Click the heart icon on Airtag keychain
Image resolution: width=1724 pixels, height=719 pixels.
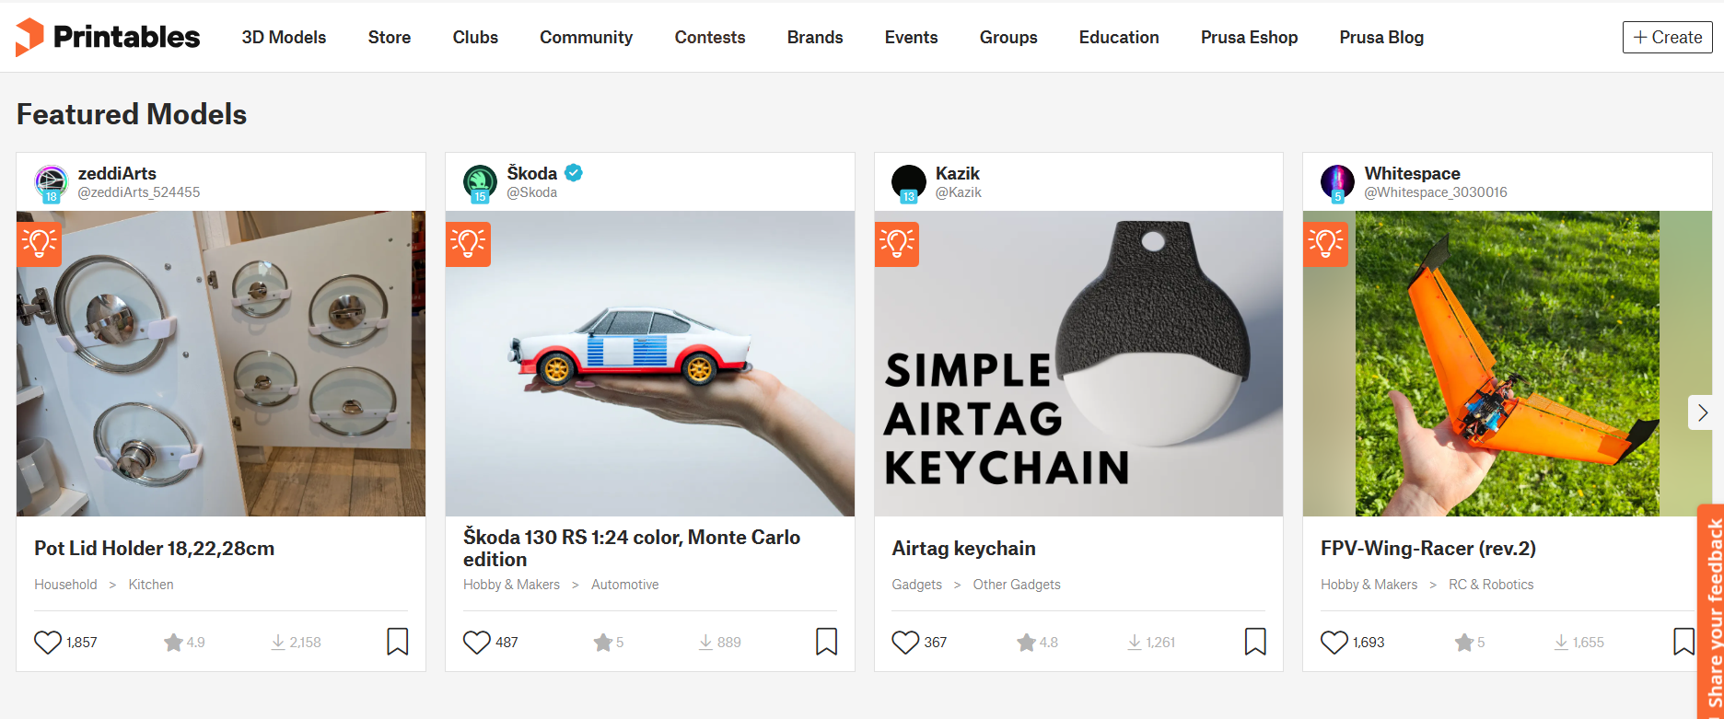[906, 642]
